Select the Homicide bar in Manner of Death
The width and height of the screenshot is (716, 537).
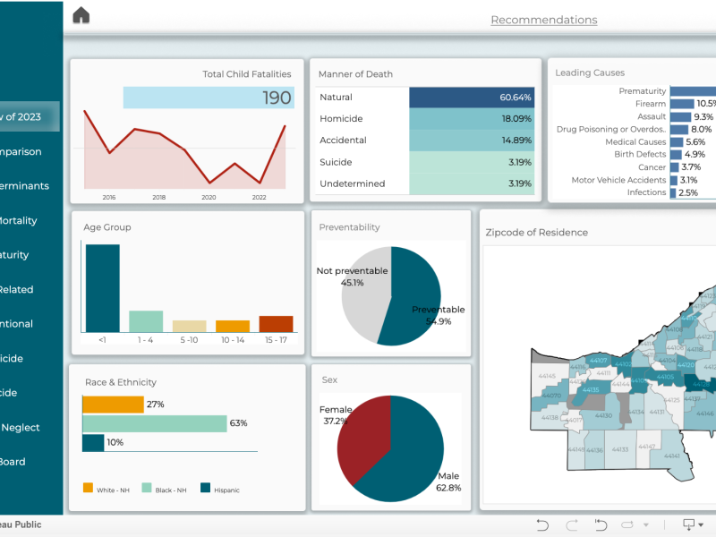[471, 118]
